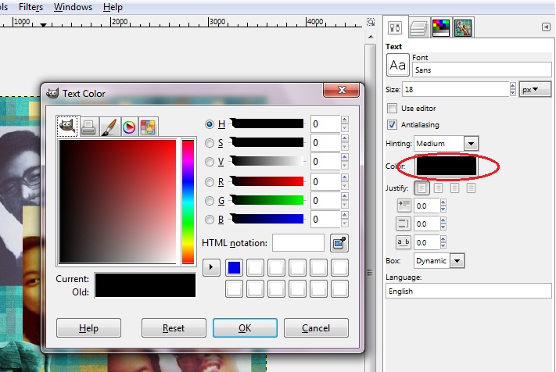This screenshot has width=556, height=372.
Task: Click the red R channel slider
Action: 267,182
